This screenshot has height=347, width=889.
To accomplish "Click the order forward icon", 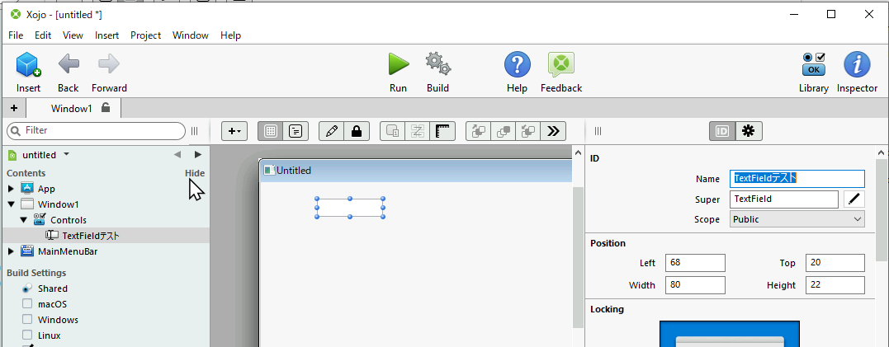I will (478, 131).
